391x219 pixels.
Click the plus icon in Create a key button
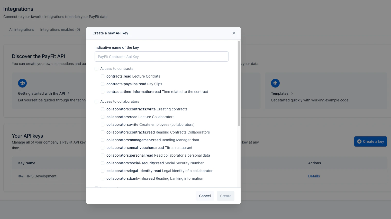[359, 141]
